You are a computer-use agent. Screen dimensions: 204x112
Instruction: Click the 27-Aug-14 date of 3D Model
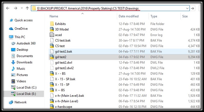point(132,30)
